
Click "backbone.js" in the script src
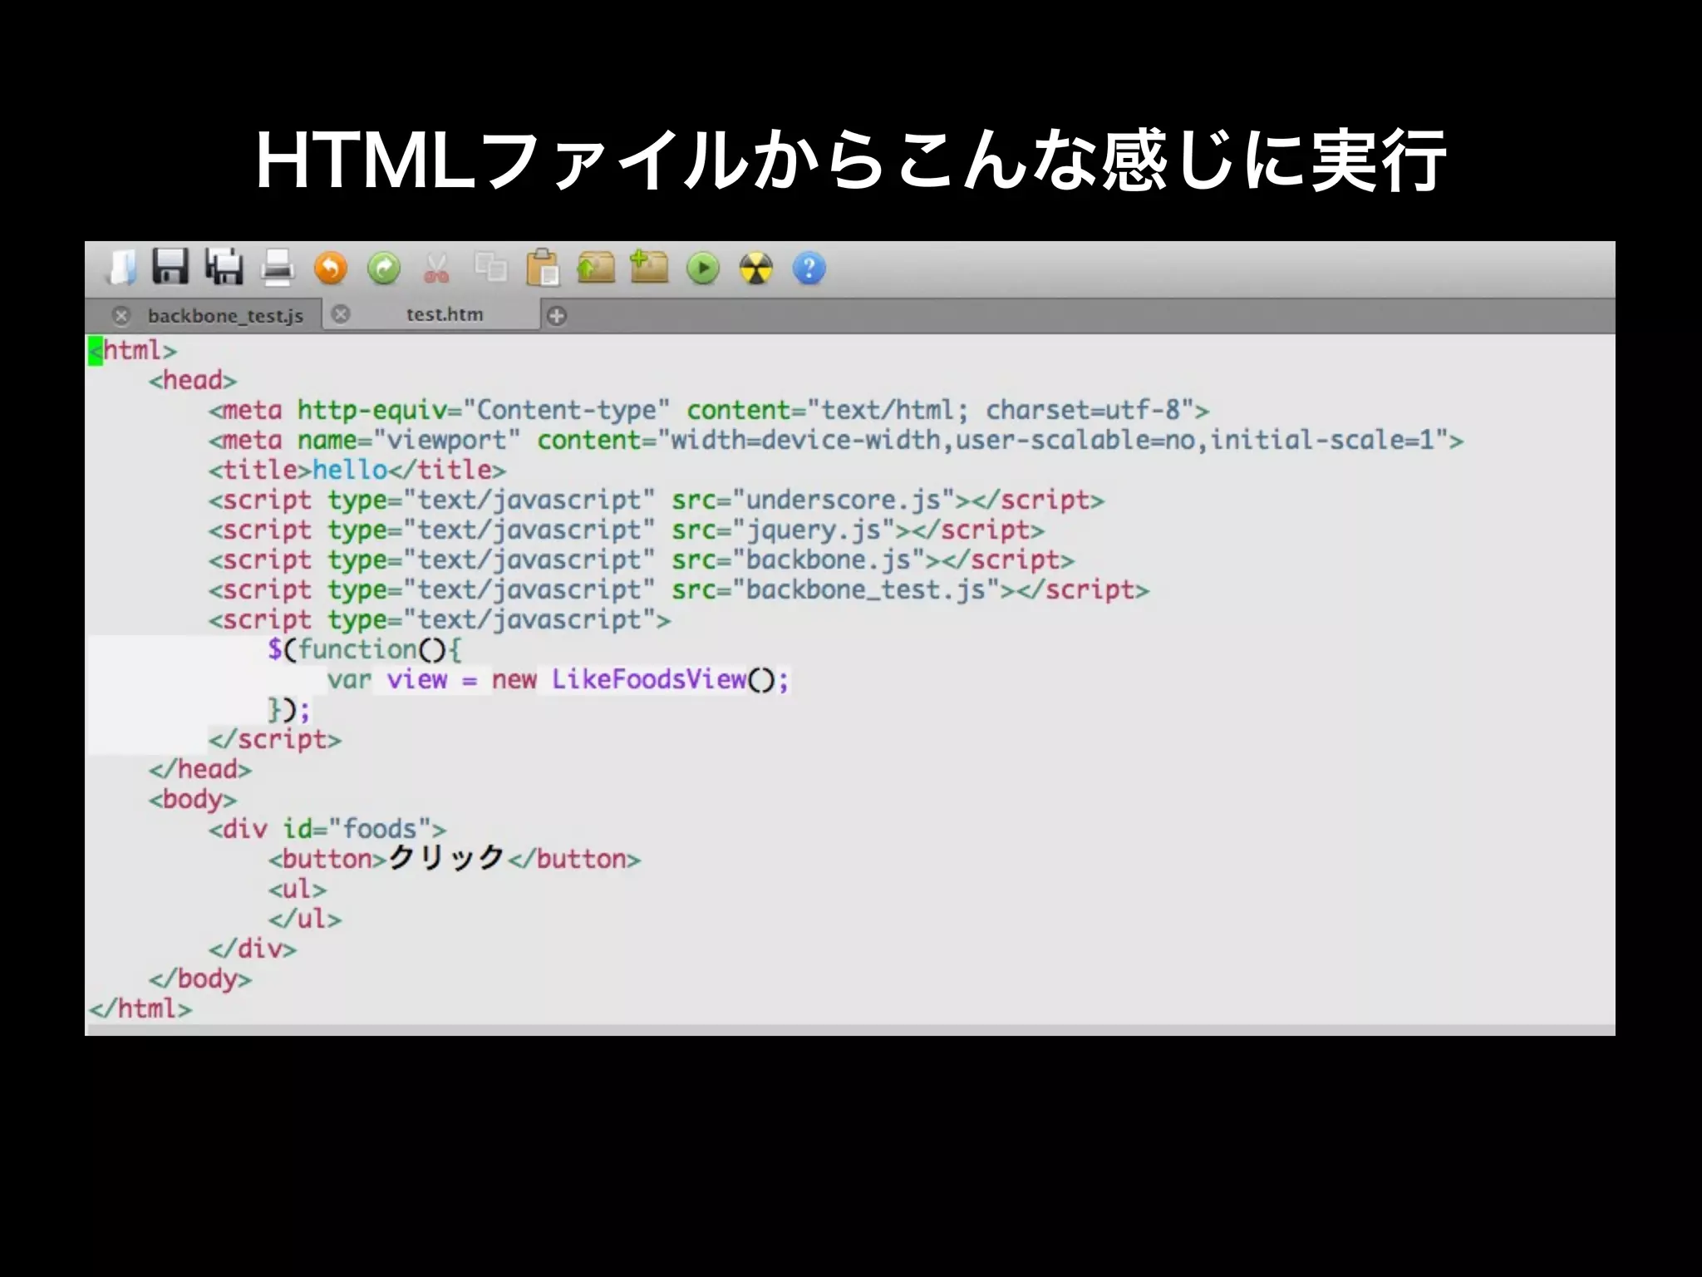(829, 560)
